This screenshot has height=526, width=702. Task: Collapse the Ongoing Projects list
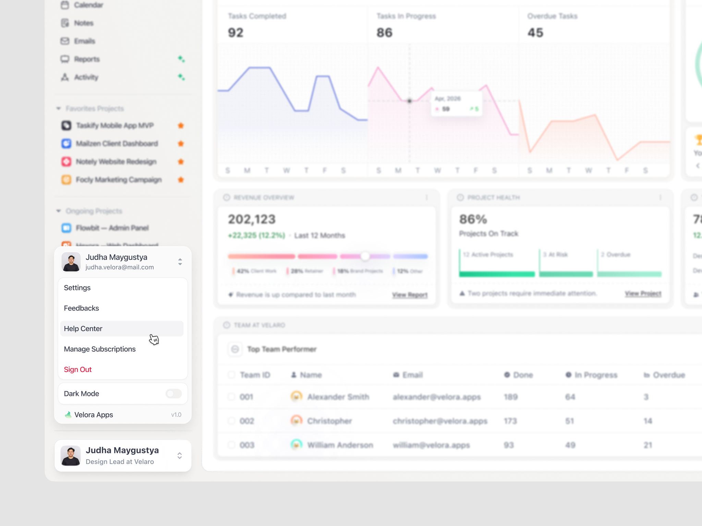tap(59, 211)
